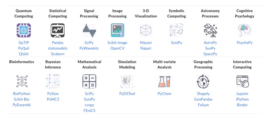Click the Signal Processing waveform icon
271x124 pixels.
(89, 30)
